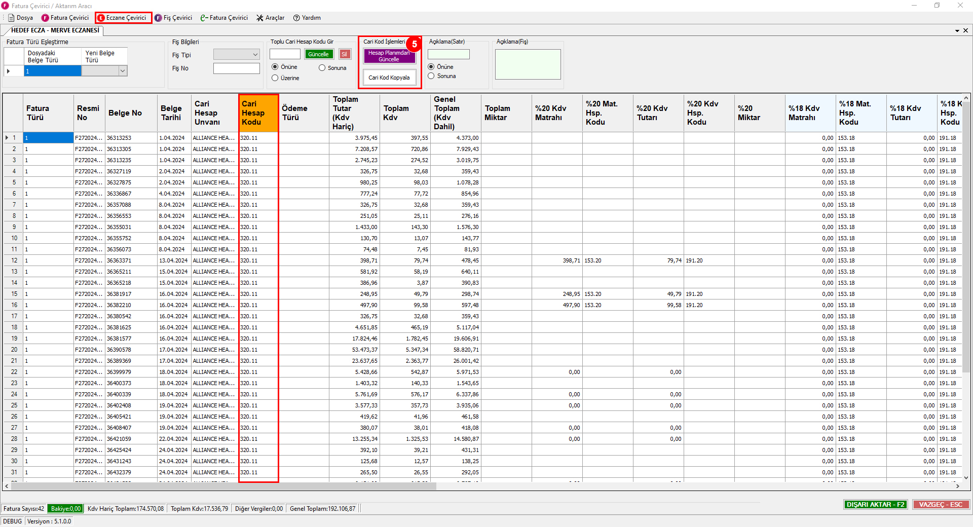Click the green Güncelle button
This screenshot has height=527, width=973.
[318, 54]
